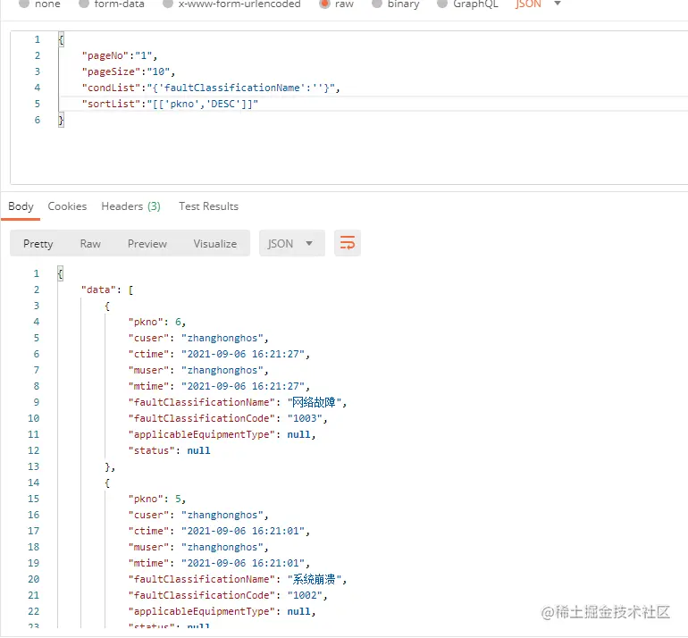Click the mtime "2021-09-06 16:21:01" value
This screenshot has height=638, width=688.
point(243,563)
